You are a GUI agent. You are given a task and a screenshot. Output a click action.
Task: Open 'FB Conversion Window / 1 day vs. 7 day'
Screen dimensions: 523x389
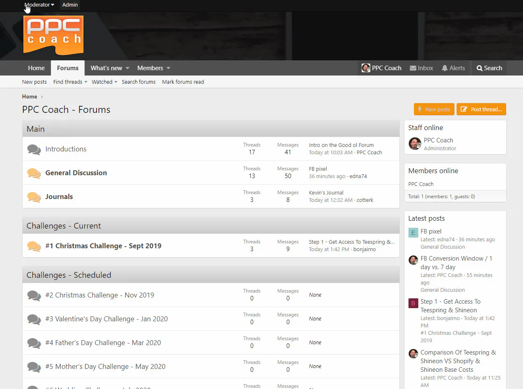(456, 263)
